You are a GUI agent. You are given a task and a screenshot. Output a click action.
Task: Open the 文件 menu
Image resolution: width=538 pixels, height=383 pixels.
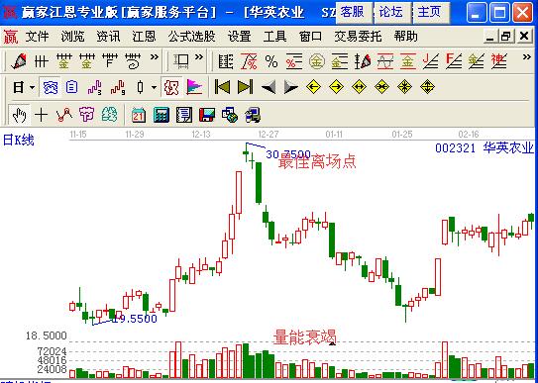point(37,36)
